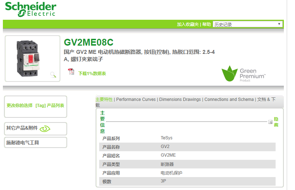Click 更改你的选择 link
The height and width of the screenshot is (190, 295).
tap(19, 106)
